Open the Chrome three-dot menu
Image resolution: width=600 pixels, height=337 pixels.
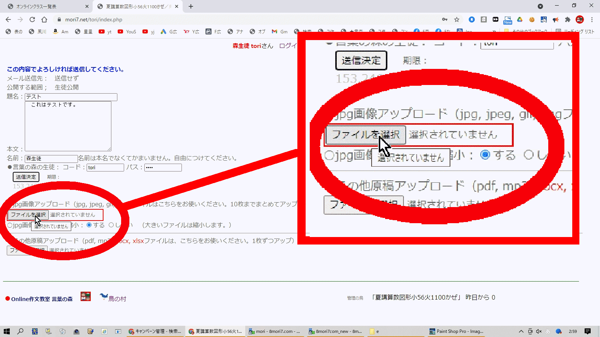(x=592, y=19)
